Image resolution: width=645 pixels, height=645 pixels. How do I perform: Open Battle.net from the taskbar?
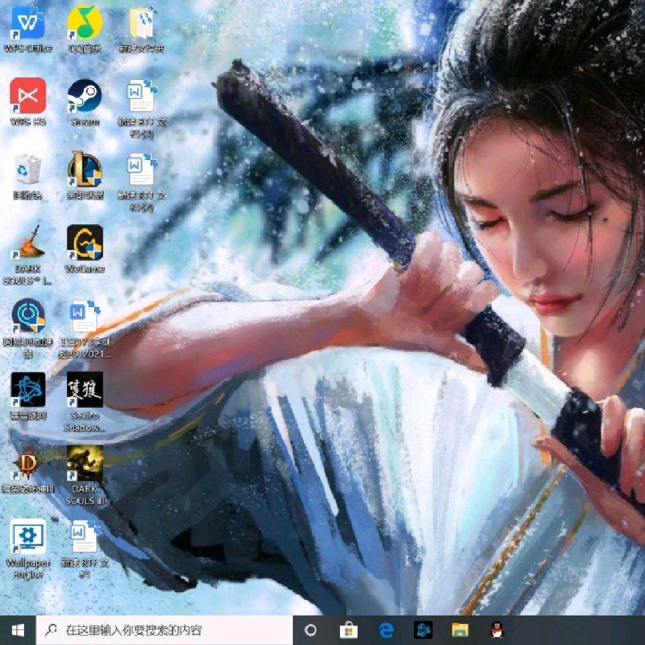click(x=423, y=630)
